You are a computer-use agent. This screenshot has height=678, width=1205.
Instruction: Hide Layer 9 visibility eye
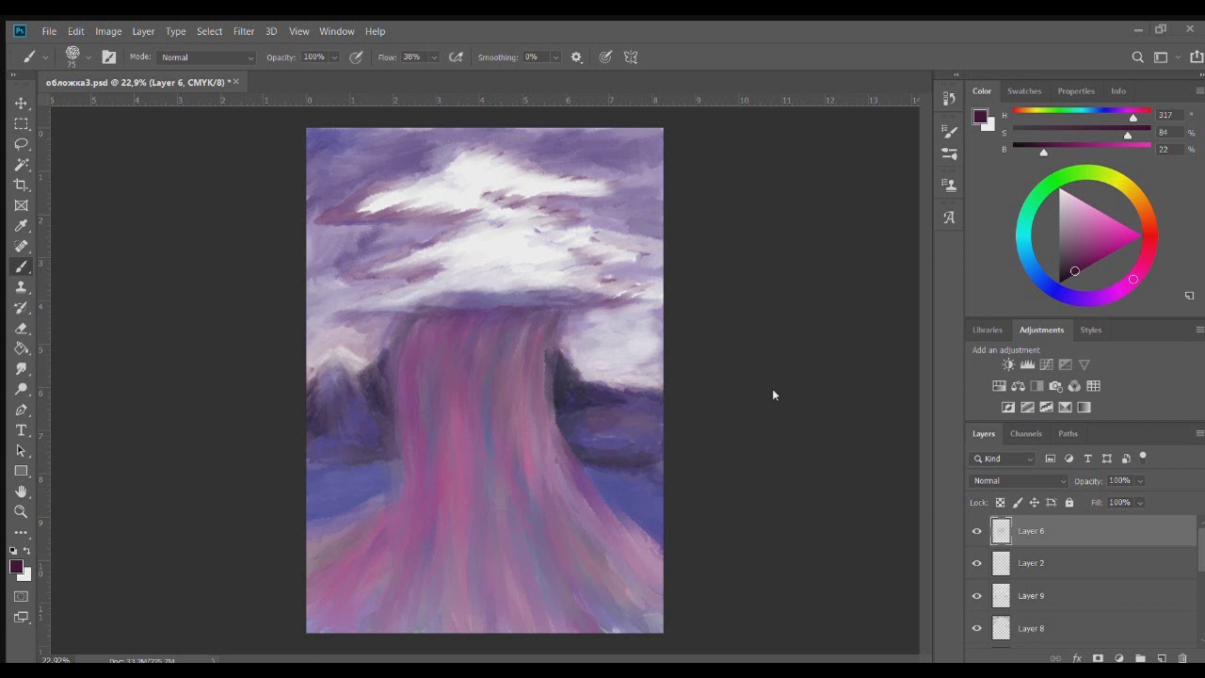(x=976, y=596)
